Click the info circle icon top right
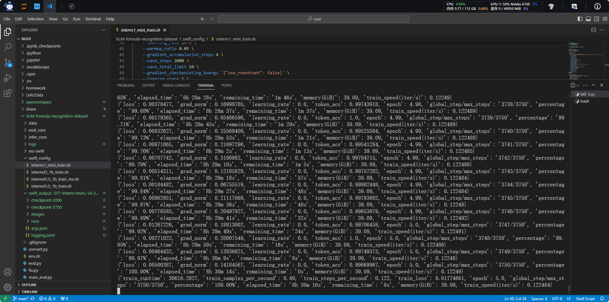Viewport: 609px width, 302px height. coord(598,6)
